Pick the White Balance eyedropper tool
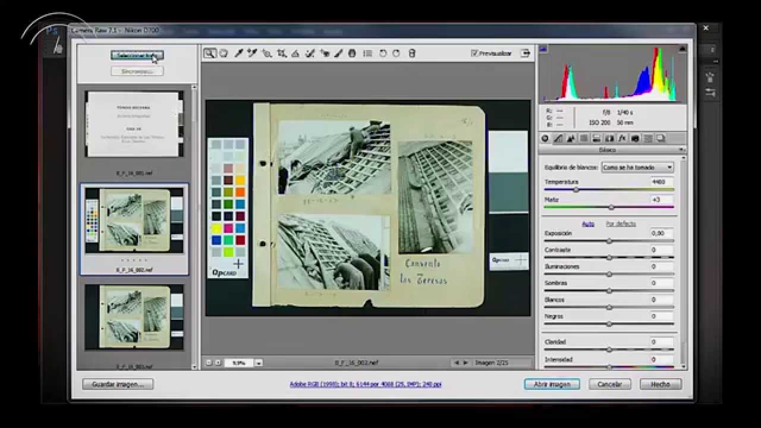 [238, 53]
